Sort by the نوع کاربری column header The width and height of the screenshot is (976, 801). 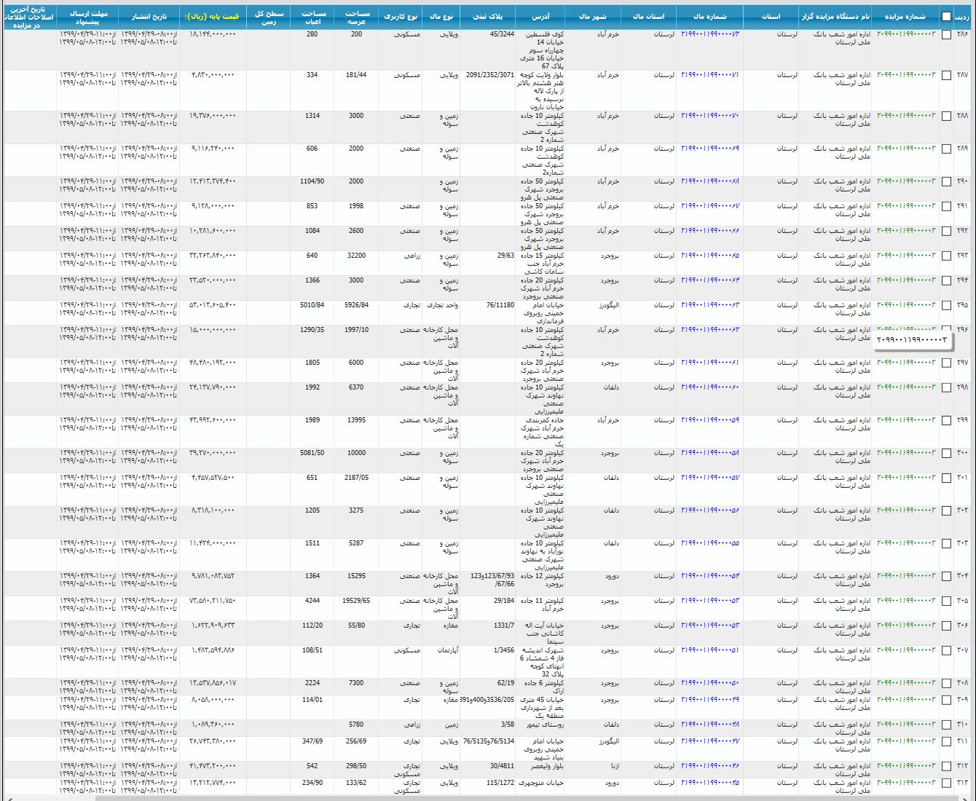click(x=401, y=16)
